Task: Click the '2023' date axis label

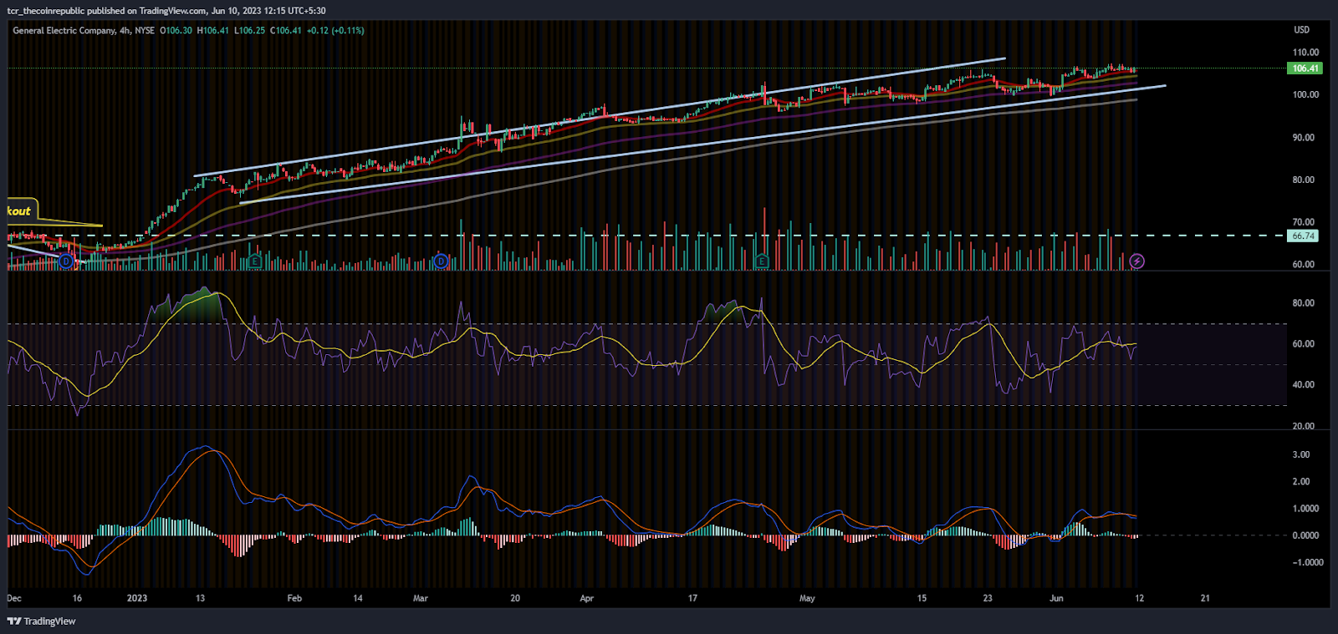Action: (137, 598)
